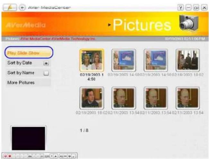
Task: Start the Play Slide Show option
Action: pyautogui.click(x=29, y=53)
